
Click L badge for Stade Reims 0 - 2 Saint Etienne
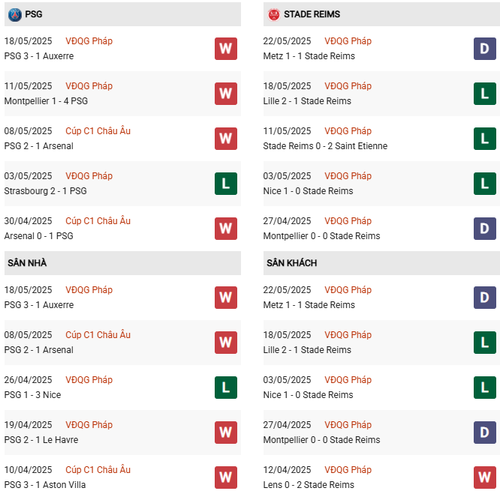485,139
